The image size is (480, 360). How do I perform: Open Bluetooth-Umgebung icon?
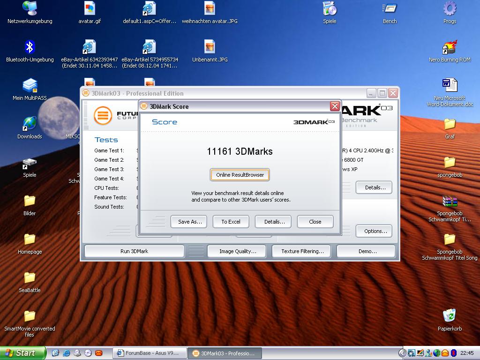30,47
